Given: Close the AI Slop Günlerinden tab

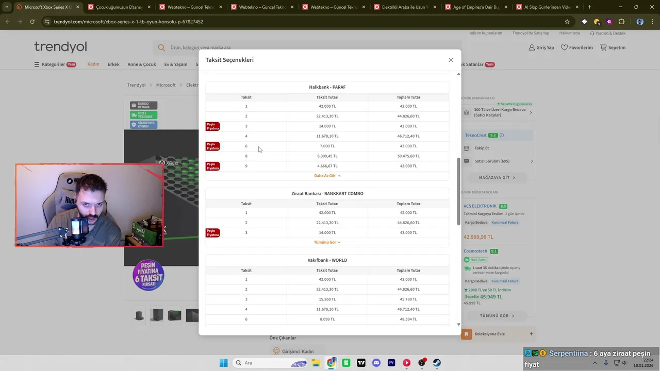Looking at the screenshot, I should tap(576, 7).
